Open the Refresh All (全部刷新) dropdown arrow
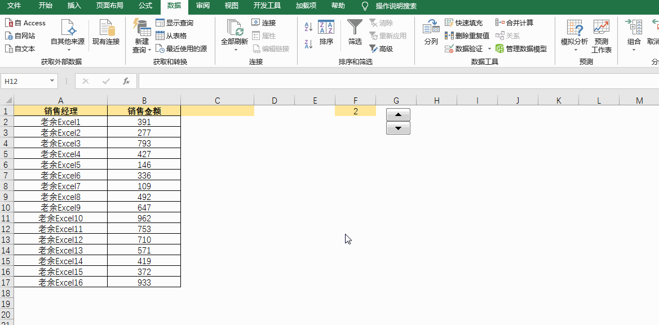 coord(235,50)
